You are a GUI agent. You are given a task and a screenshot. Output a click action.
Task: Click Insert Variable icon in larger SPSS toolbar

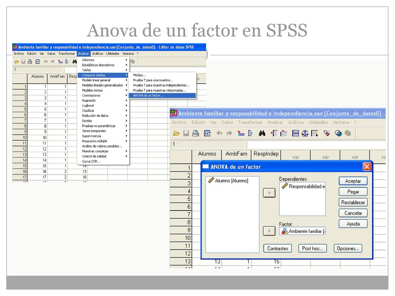(284, 133)
